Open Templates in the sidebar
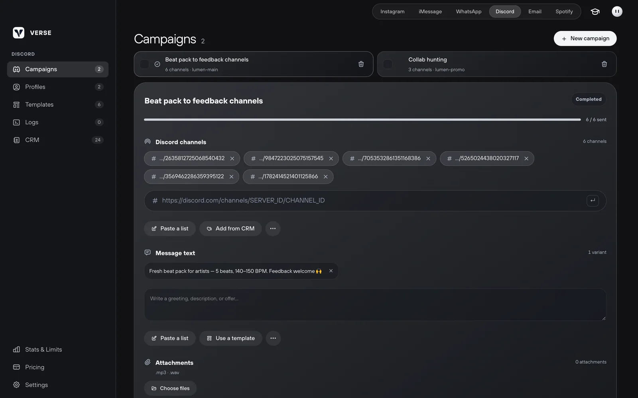638x398 pixels. tap(58, 105)
